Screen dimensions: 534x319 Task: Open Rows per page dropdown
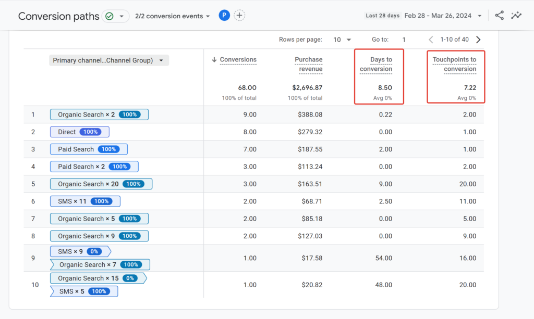(342, 40)
